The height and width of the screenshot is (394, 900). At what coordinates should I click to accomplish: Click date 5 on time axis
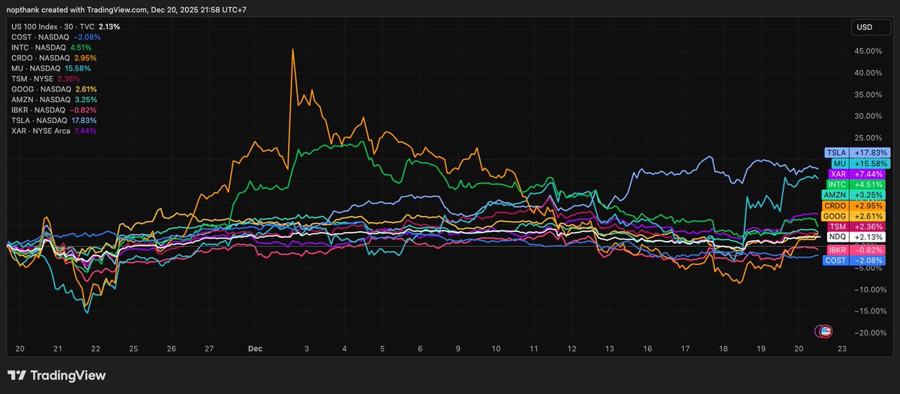click(x=382, y=349)
